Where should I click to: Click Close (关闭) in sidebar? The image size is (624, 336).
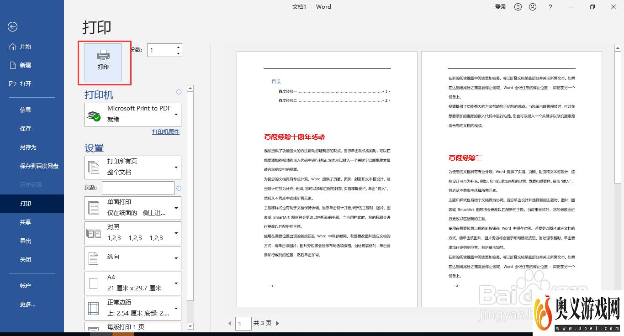coord(32,260)
